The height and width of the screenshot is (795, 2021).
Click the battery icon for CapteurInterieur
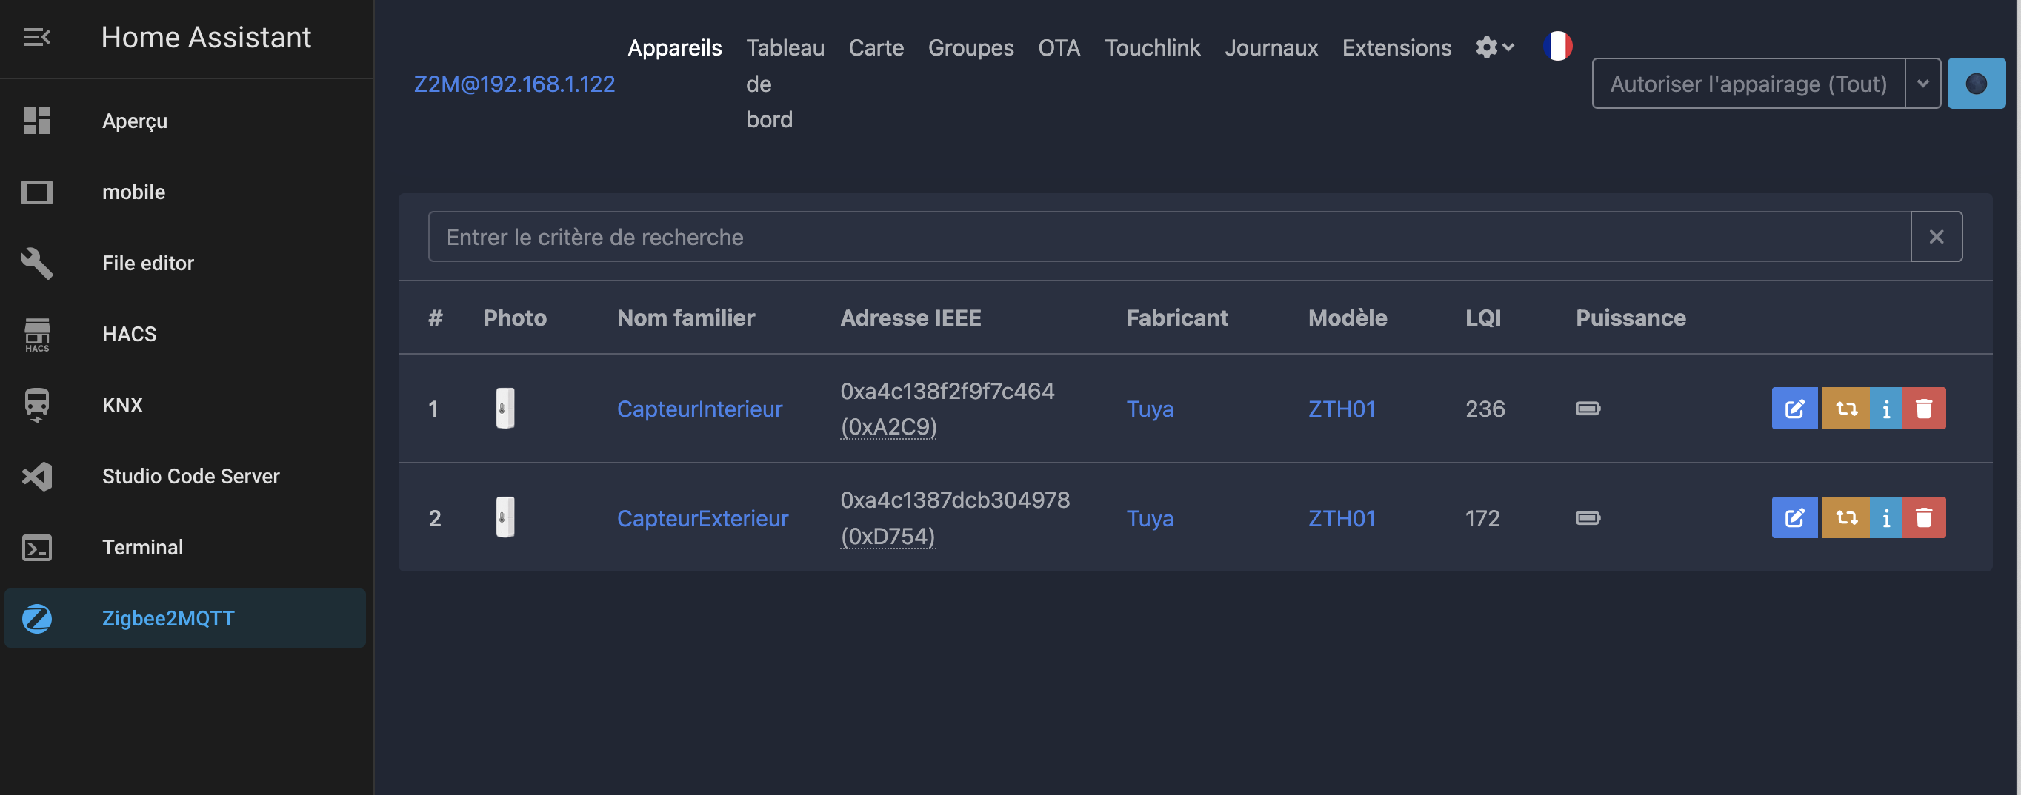[1588, 409]
